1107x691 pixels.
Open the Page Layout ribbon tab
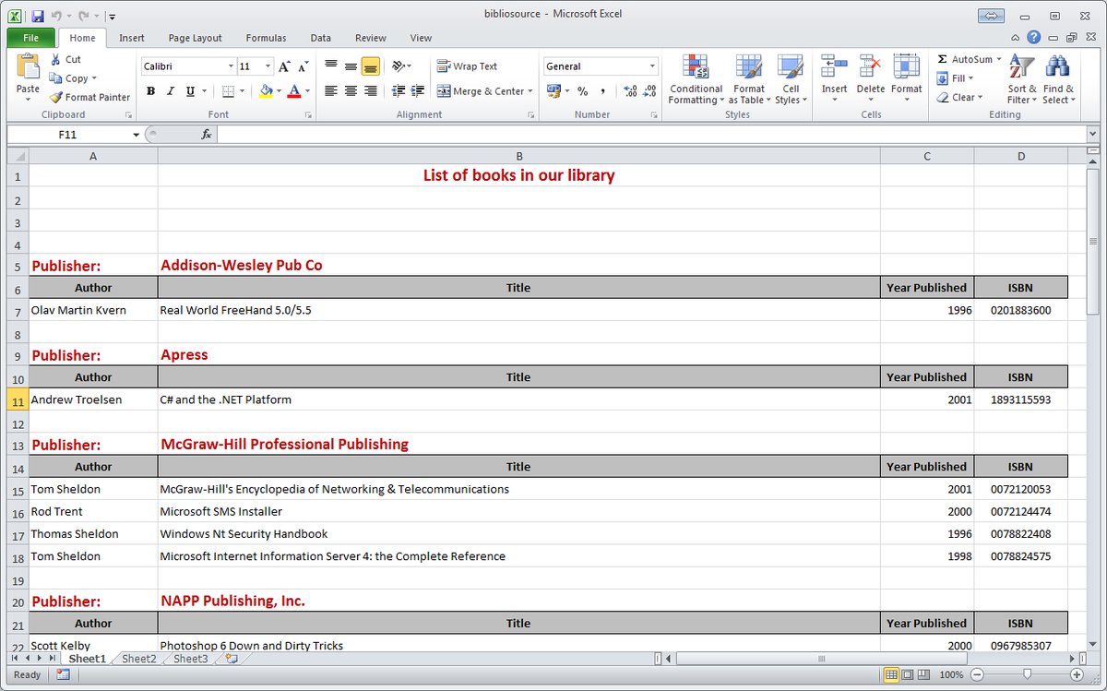[x=195, y=38]
